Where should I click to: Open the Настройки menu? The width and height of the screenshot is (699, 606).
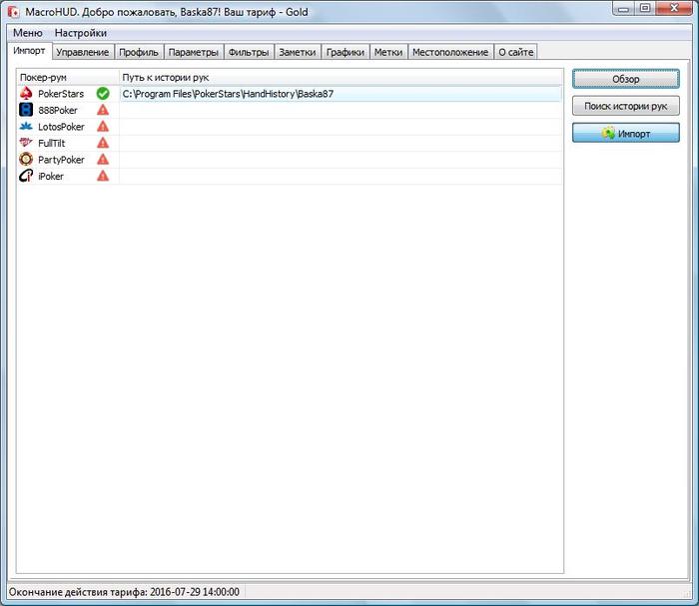click(x=81, y=33)
